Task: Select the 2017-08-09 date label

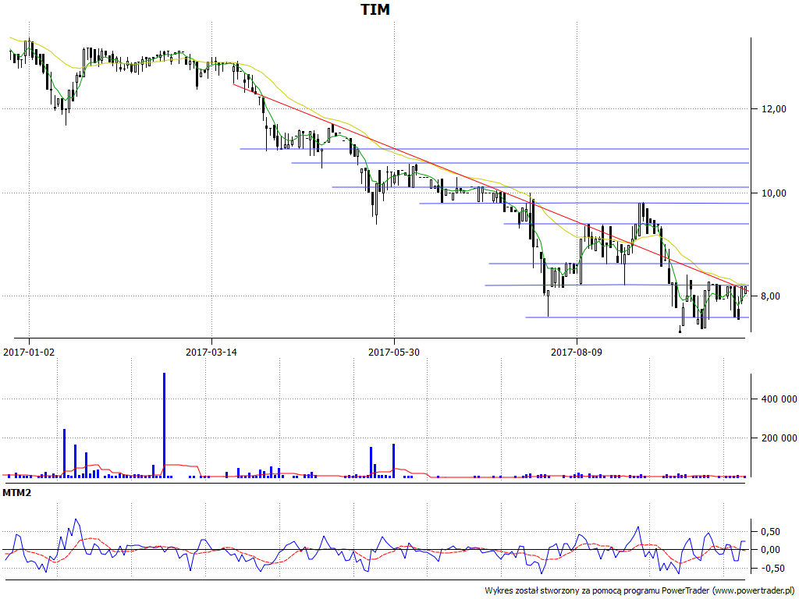Action: (x=577, y=352)
